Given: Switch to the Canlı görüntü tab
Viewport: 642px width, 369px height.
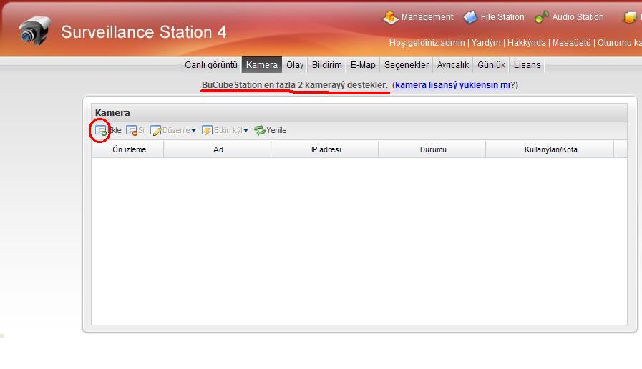Looking at the screenshot, I should click(210, 65).
